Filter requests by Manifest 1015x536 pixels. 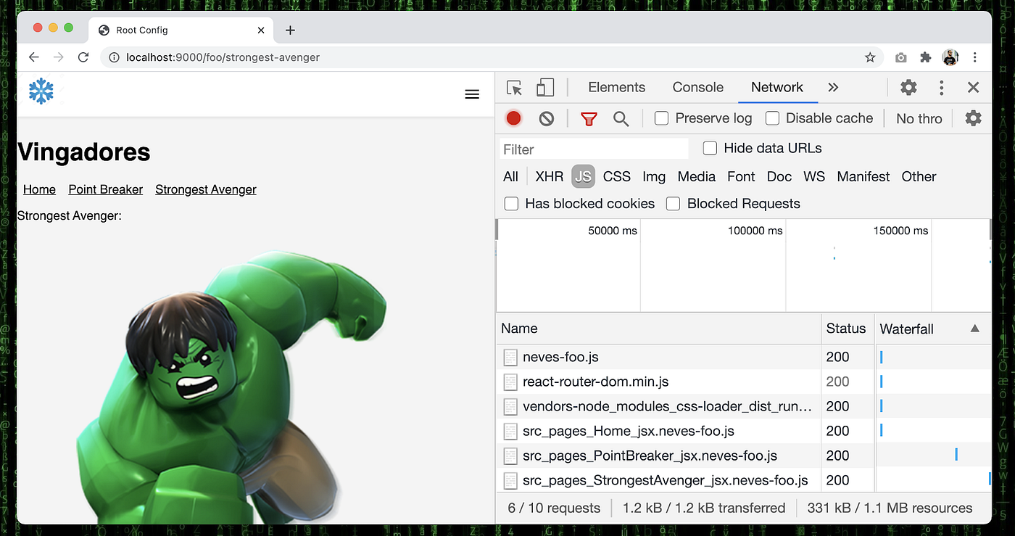point(863,176)
